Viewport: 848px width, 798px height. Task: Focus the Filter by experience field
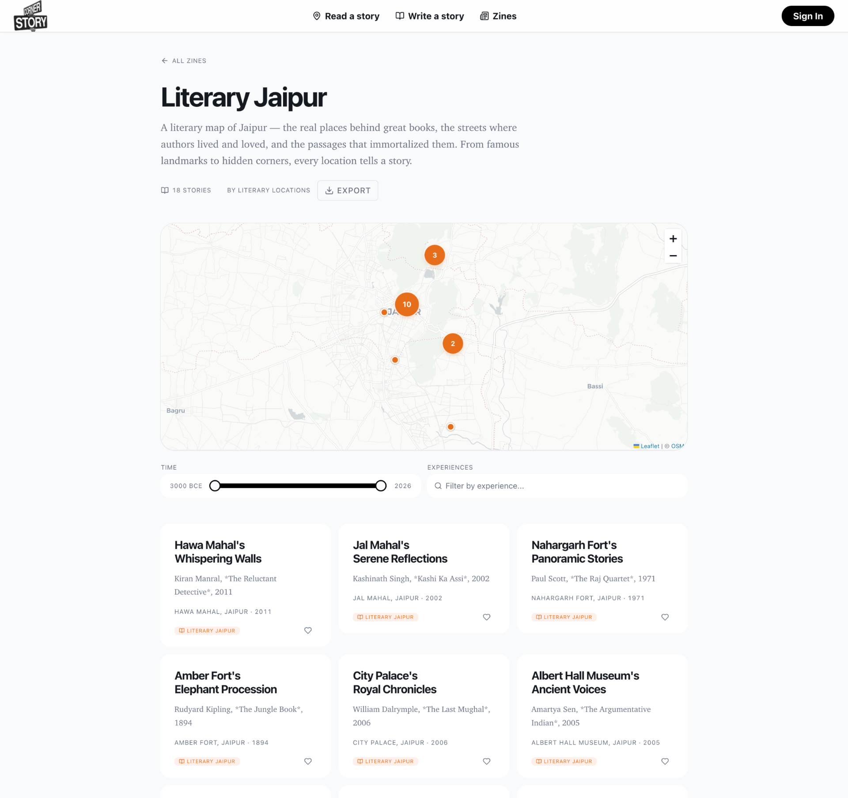pyautogui.click(x=557, y=486)
